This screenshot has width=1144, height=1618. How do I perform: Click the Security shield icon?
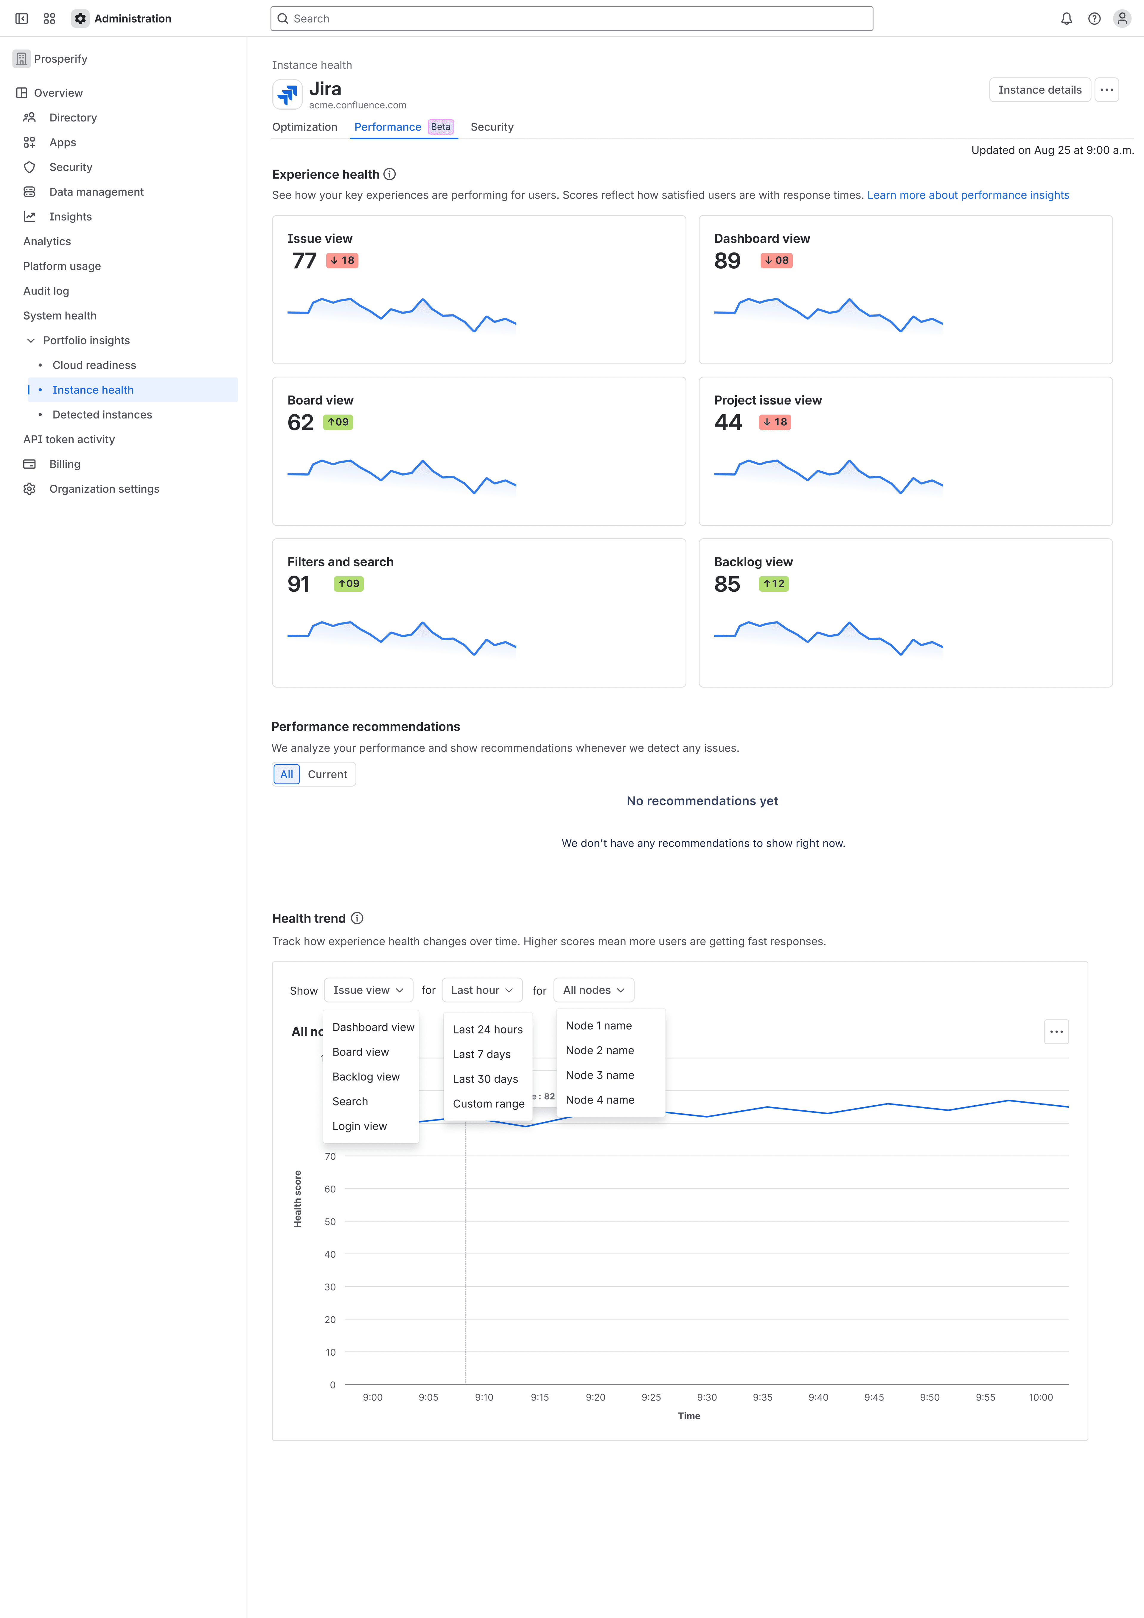tap(29, 167)
